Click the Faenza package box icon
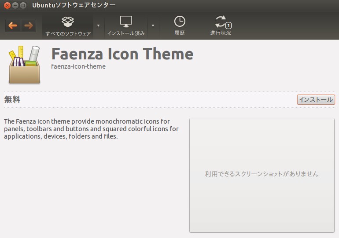The height and width of the screenshot is (238, 339). pyautogui.click(x=24, y=64)
